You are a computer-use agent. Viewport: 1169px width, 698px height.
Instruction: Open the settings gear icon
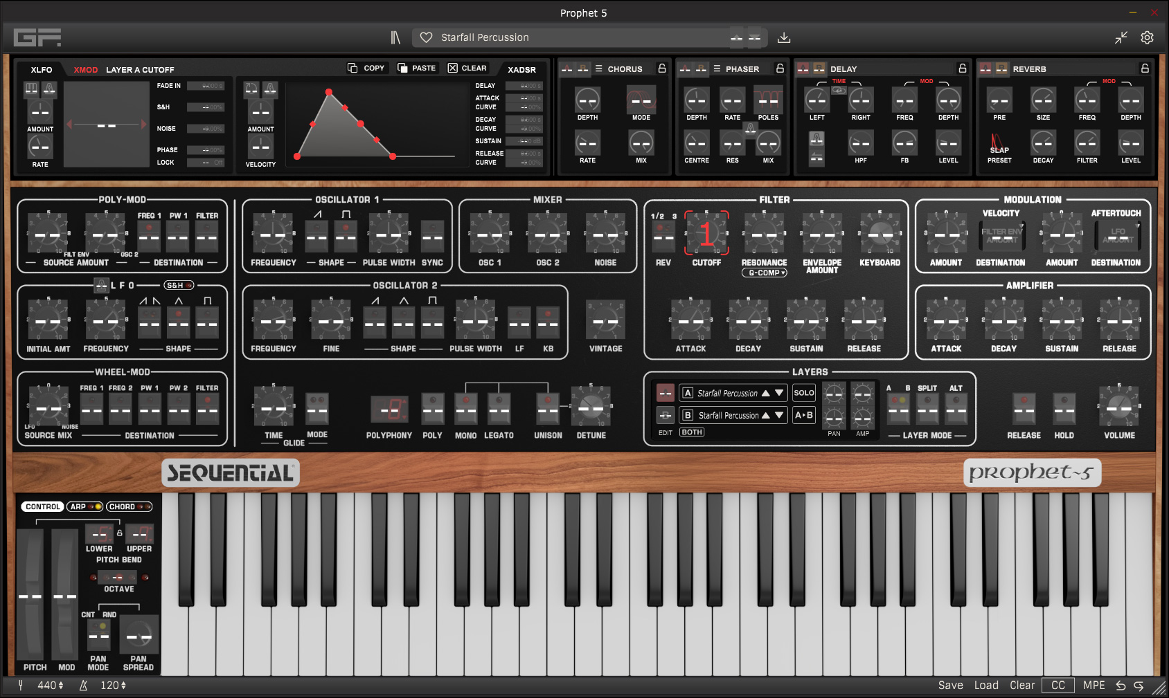click(1148, 37)
